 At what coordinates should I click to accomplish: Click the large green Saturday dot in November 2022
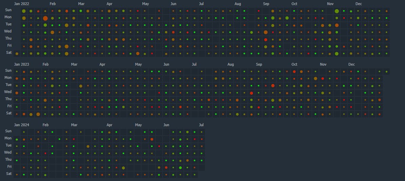click(337, 54)
